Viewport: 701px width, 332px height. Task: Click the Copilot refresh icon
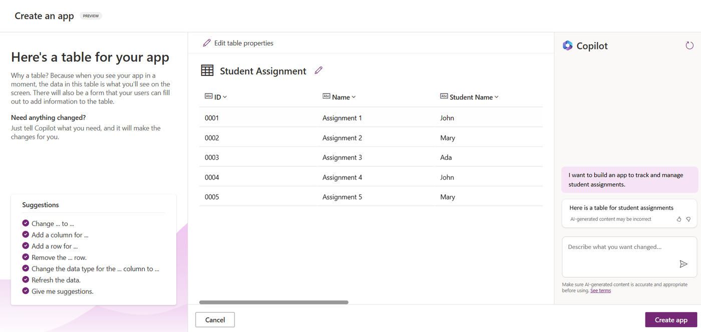689,45
